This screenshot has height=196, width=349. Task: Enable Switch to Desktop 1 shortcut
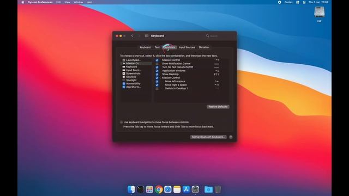point(157,89)
